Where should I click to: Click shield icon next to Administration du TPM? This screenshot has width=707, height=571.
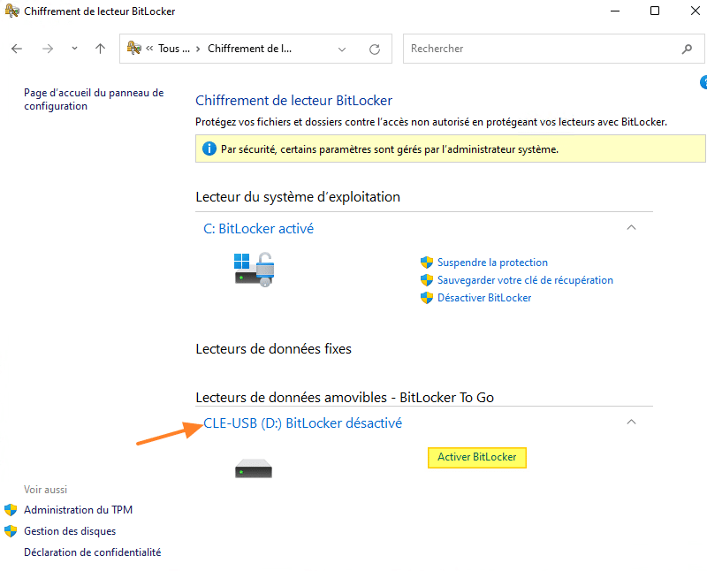click(x=11, y=510)
